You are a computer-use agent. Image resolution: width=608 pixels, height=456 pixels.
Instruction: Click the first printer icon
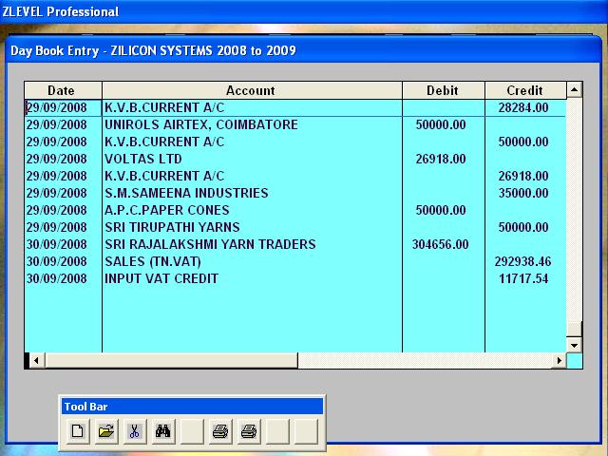(x=220, y=431)
